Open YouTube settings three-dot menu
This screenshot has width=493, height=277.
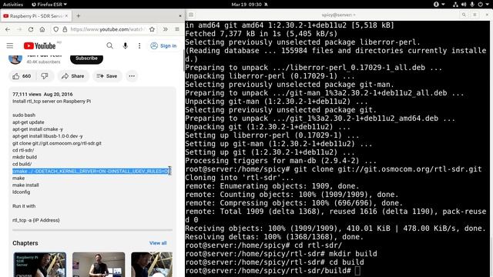(139, 46)
